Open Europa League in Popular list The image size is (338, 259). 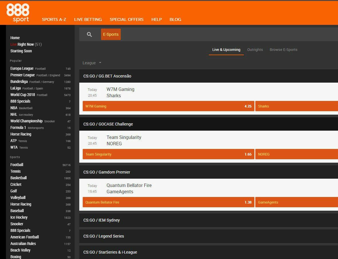[22, 68]
